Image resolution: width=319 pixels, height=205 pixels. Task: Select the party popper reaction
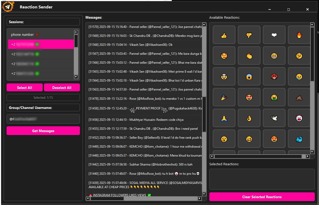224,98
